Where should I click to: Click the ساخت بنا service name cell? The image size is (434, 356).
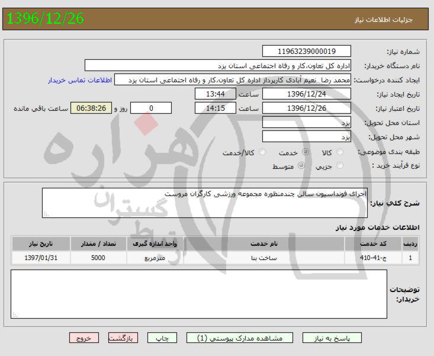pyautogui.click(x=264, y=258)
